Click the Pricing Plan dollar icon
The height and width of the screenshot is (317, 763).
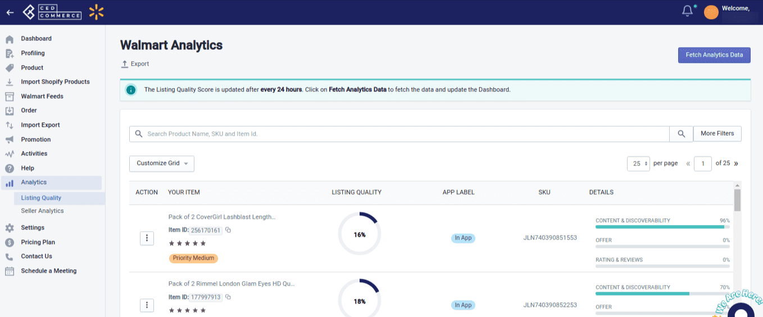pos(10,242)
